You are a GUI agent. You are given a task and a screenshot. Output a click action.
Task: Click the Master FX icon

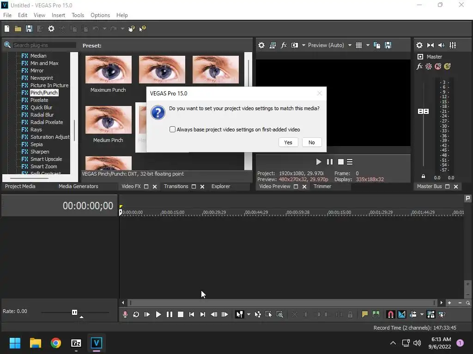(x=419, y=66)
